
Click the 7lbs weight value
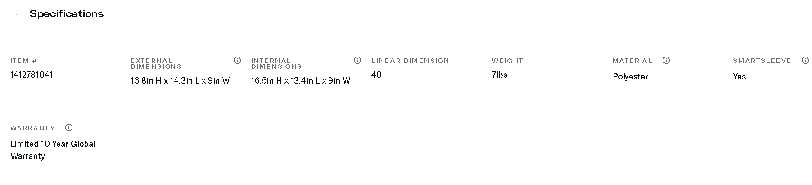pos(500,75)
